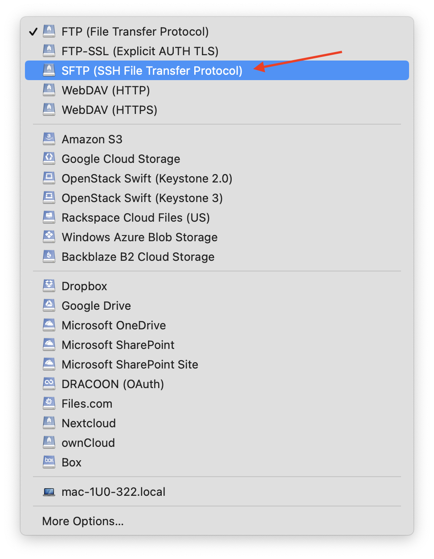Click the Windows Azure Blob Storage icon
Image resolution: width=434 pixels, height=559 pixels.
coord(49,237)
